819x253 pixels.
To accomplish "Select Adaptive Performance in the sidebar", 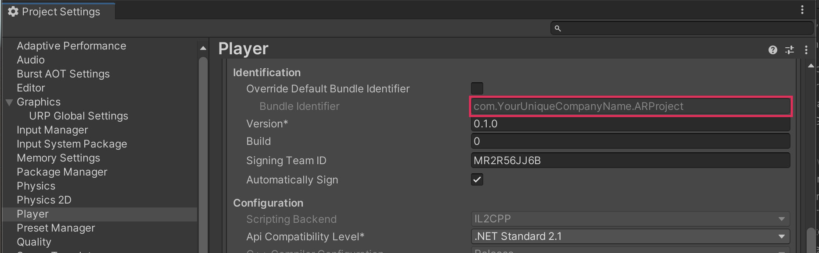I will click(x=71, y=46).
